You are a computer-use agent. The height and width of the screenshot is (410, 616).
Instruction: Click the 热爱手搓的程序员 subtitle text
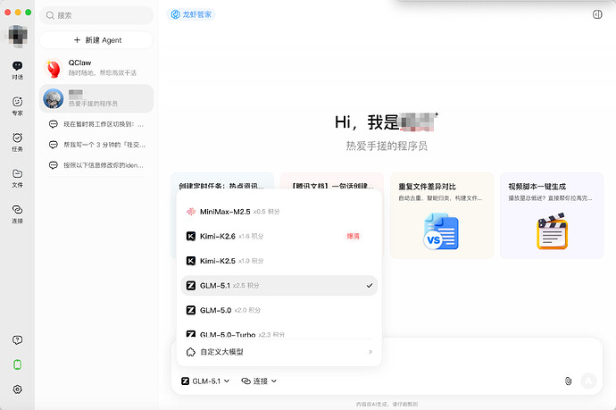[387, 146]
